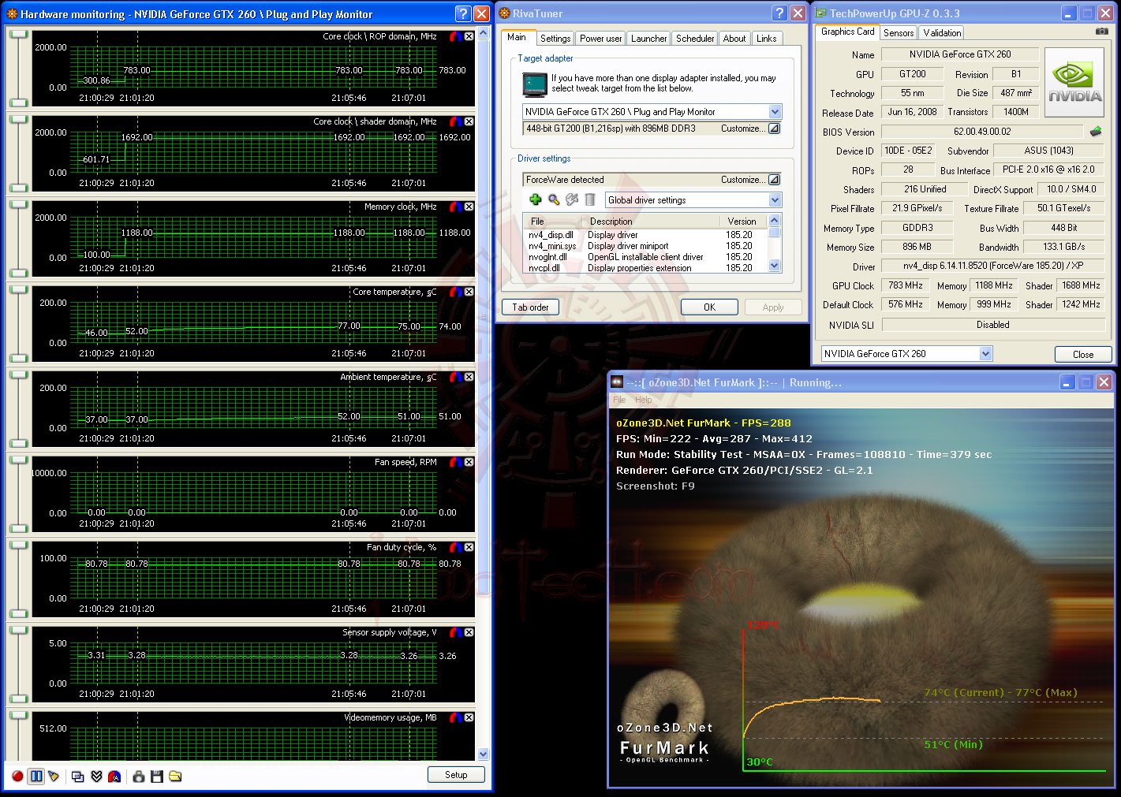
Task: Click the GPU-Z camera screenshot icon
Action: (x=1102, y=32)
